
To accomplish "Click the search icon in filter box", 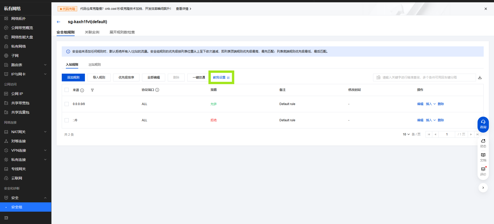I will pos(378,77).
